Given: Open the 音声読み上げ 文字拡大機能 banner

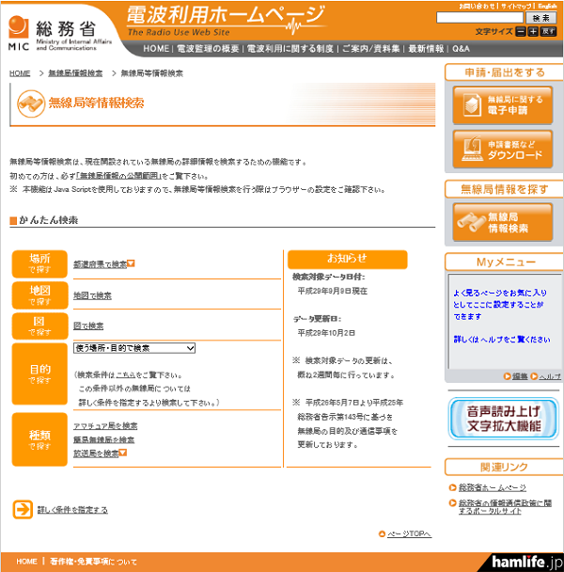Looking at the screenshot, I should click(x=501, y=418).
